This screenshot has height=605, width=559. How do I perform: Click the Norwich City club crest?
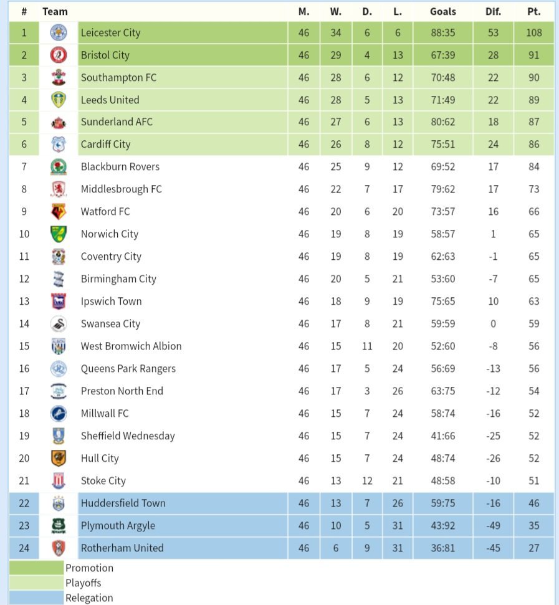(x=59, y=234)
